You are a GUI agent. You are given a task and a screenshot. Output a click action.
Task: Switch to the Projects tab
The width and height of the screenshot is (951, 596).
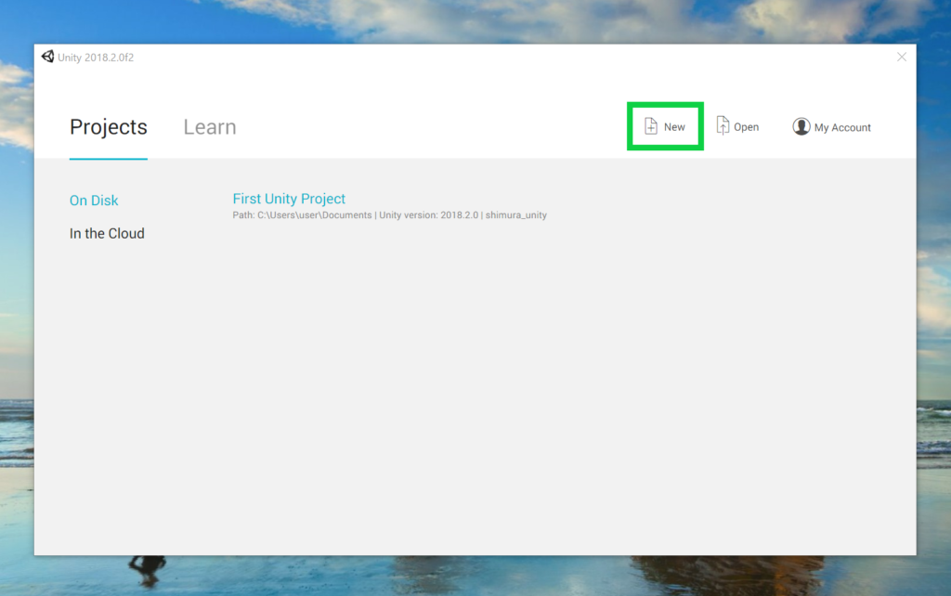click(x=108, y=127)
